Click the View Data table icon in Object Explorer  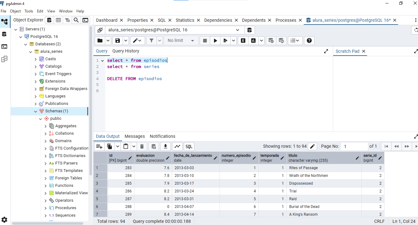(58, 20)
